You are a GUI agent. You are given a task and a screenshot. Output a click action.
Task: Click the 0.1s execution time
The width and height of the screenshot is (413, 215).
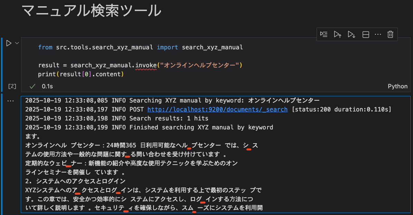(x=47, y=86)
